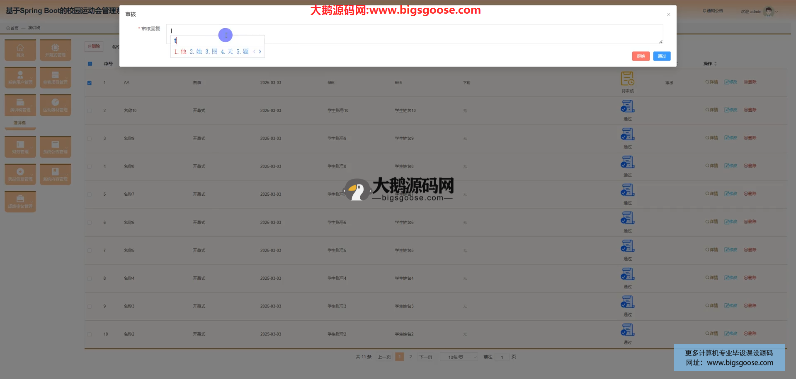Click the 待审核 pending status icon
This screenshot has width=796, height=379.
point(627,79)
